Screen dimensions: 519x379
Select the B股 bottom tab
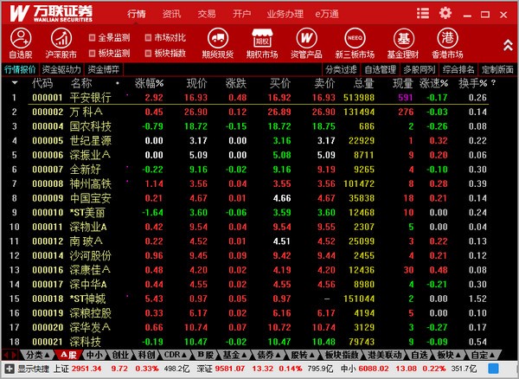[205, 355]
